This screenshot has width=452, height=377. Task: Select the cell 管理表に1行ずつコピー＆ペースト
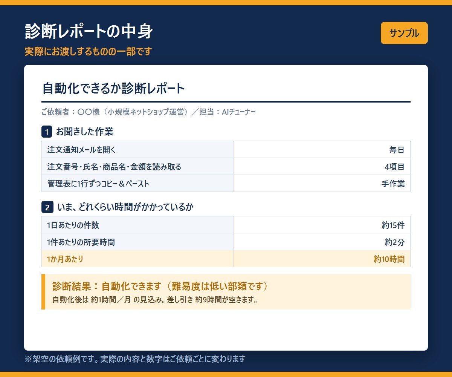click(x=137, y=183)
